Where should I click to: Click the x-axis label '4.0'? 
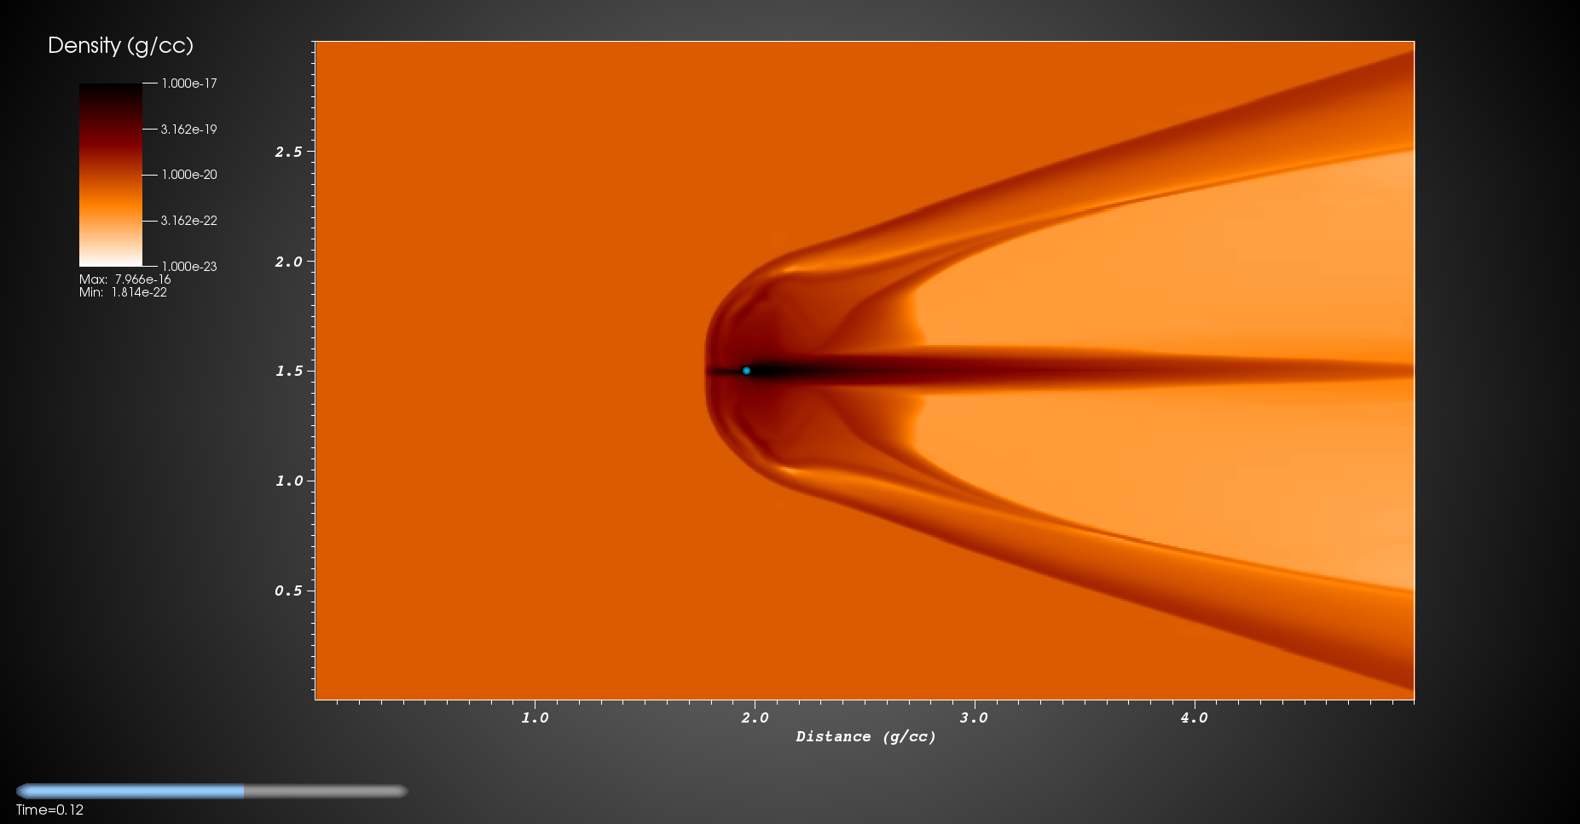coord(1194,717)
